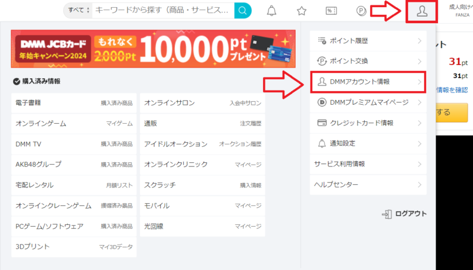The height and width of the screenshot is (270, 473).
Task: Click the logout door icon
Action: [x=387, y=214]
